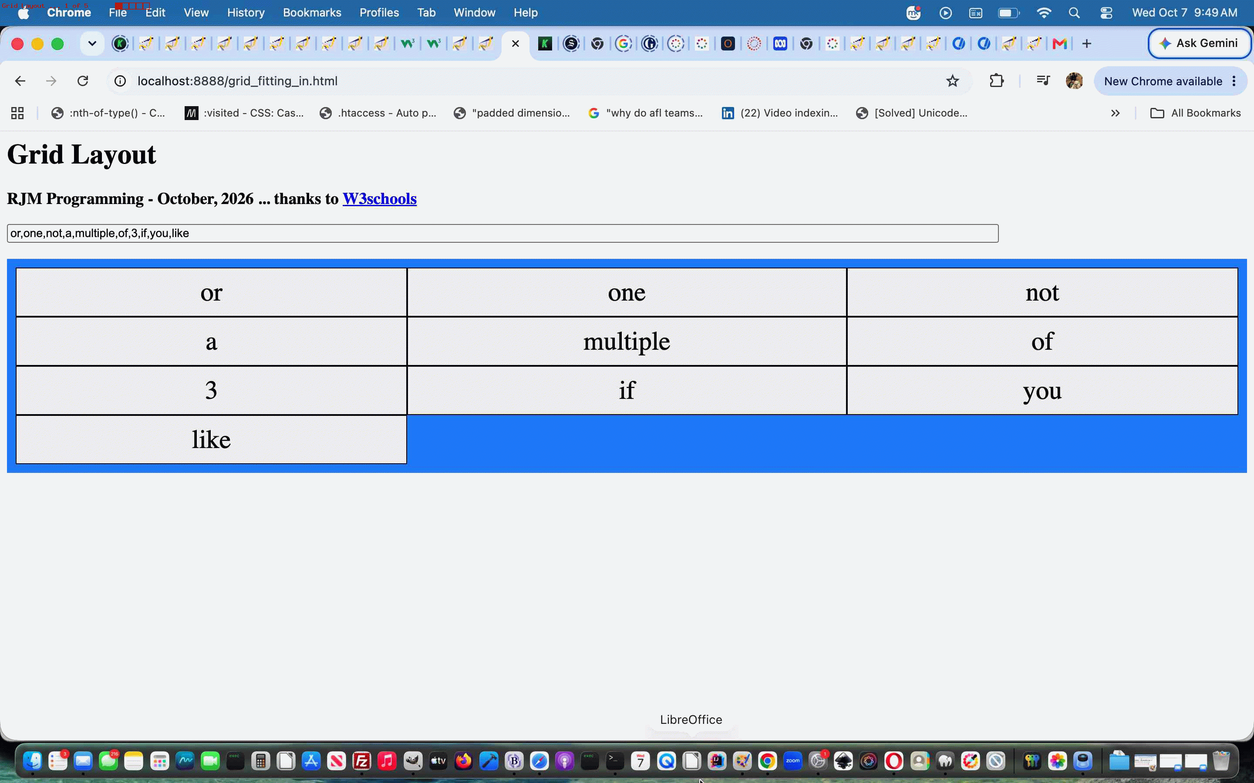Screen dimensions: 1254x783
Task: Open the media controls icon in toolbar
Action: pyautogui.click(x=1043, y=81)
